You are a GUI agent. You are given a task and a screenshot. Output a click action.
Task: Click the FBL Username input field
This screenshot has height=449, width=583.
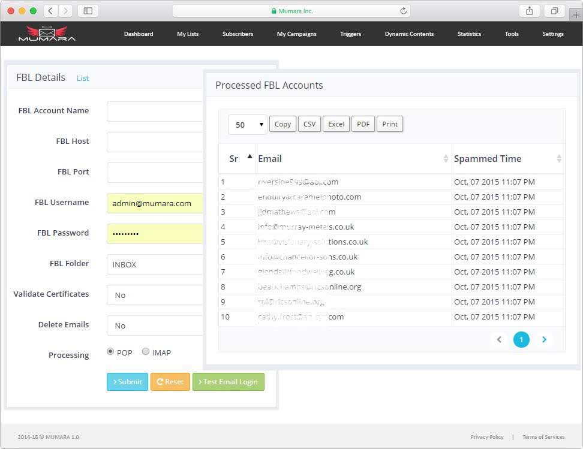tap(154, 203)
